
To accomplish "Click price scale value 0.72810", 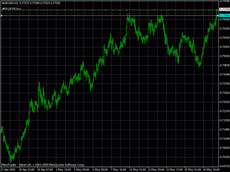I will (225, 102).
